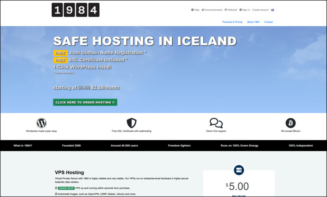
Task: Click the INSTANT SETUP badge
Action: (x=66, y=188)
